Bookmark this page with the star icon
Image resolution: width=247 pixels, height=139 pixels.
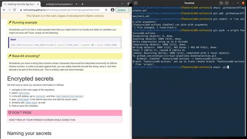pyautogui.click(x=106, y=10)
